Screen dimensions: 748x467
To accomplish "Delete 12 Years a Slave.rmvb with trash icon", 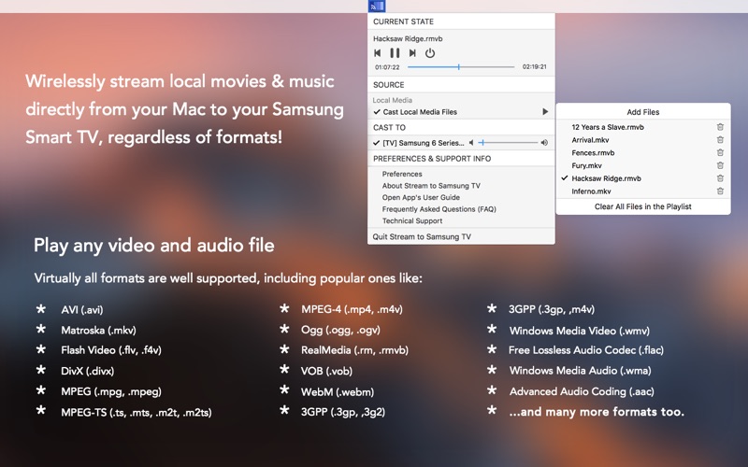I will 720,127.
